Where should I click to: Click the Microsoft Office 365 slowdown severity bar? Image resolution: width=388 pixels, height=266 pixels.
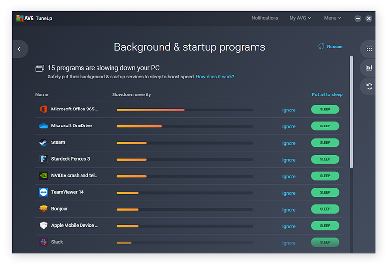pos(184,110)
